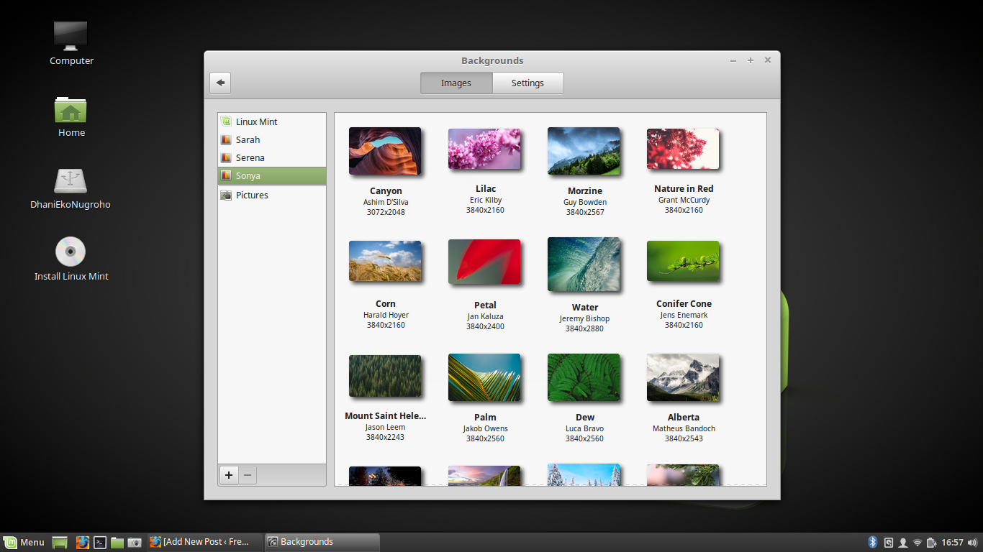This screenshot has width=983, height=552.
Task: Select the Serena backgrounds collection
Action: click(x=250, y=157)
